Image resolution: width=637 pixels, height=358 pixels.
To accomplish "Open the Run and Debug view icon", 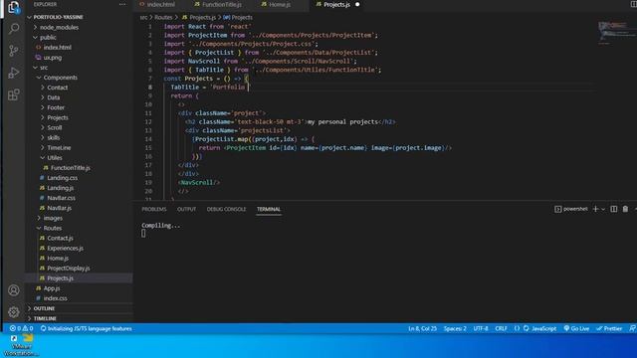I will pyautogui.click(x=13, y=73).
